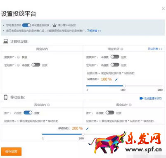Click 投放 label next to computer 淘宝站内 搜索推广
The height and width of the screenshot is (158, 166).
[24, 57]
